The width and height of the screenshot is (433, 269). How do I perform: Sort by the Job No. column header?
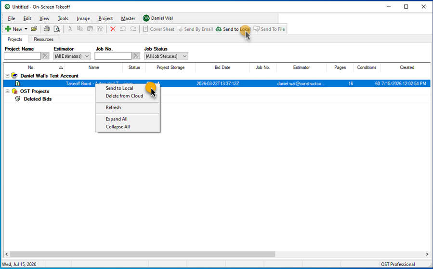pyautogui.click(x=262, y=67)
